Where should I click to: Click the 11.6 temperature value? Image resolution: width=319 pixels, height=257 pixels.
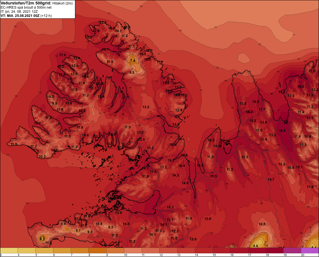point(82,83)
